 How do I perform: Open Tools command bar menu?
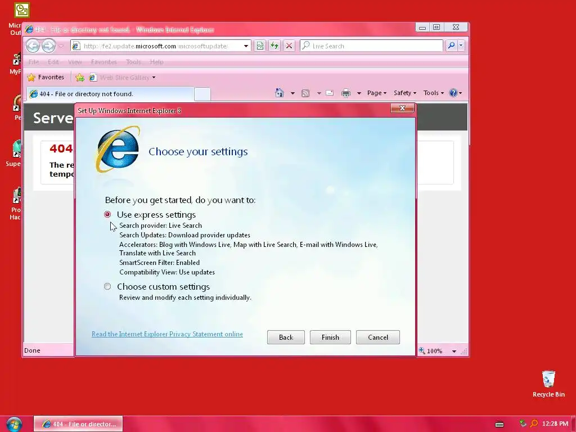coord(434,93)
